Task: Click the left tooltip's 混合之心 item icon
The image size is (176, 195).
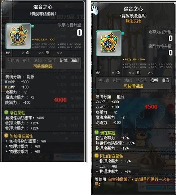Action: point(18,36)
